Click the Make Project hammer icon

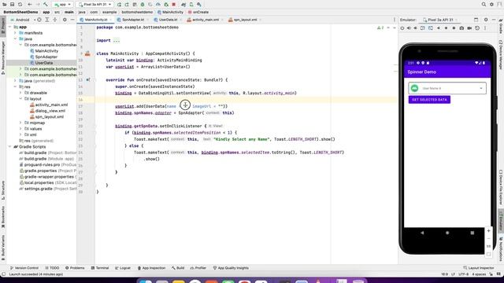pos(46,5)
